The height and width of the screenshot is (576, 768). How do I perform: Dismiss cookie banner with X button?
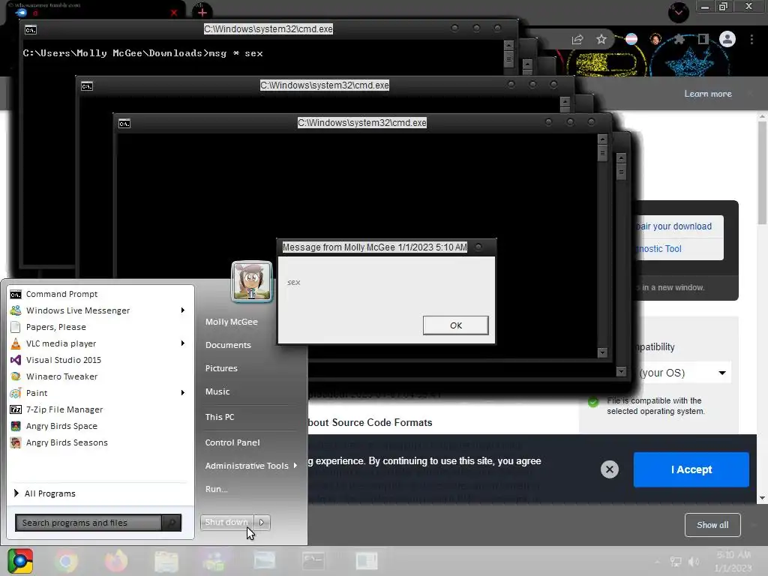pos(610,469)
